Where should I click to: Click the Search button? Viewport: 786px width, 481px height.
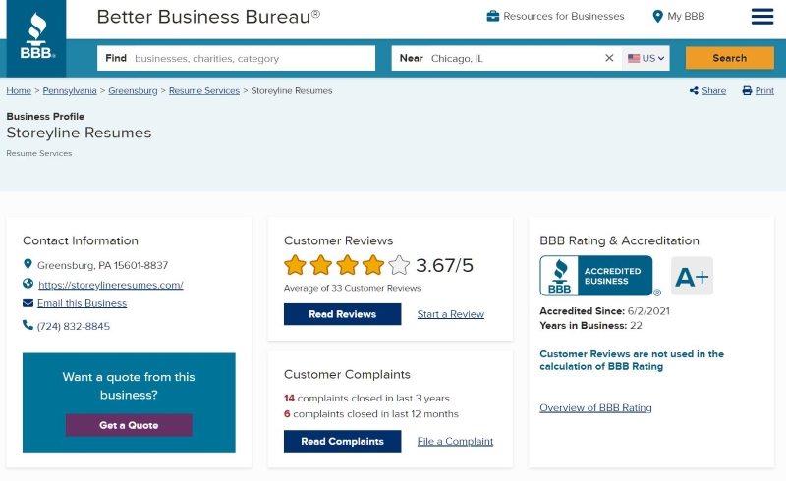click(x=729, y=58)
